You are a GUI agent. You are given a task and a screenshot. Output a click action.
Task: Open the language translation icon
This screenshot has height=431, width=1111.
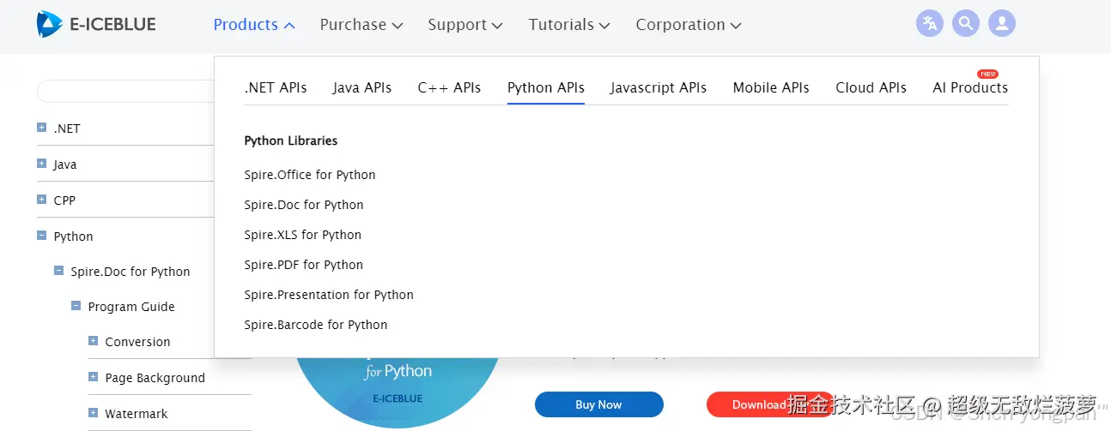929,23
